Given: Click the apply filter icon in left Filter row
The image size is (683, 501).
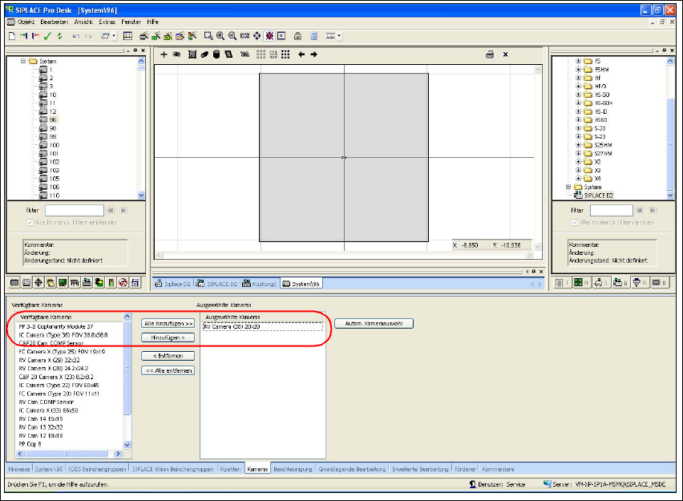Looking at the screenshot, I should [111, 210].
